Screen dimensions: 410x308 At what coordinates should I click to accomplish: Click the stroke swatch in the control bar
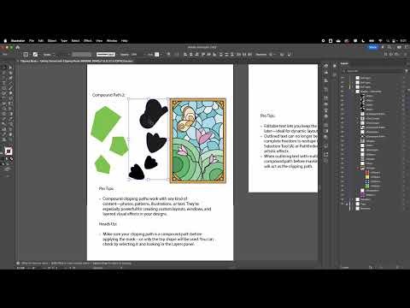pos(35,54)
